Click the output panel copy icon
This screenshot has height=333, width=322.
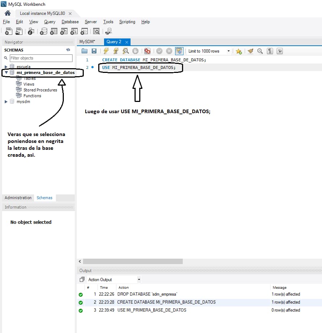point(82,279)
